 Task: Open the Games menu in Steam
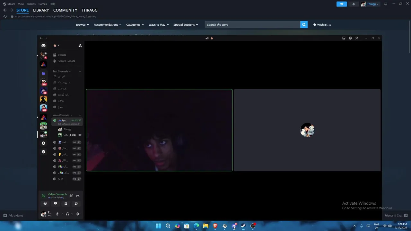(42, 4)
